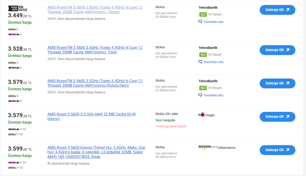
Task: Click '250TL Üzeri' shipping note in Fansız row
Action: 76,19
